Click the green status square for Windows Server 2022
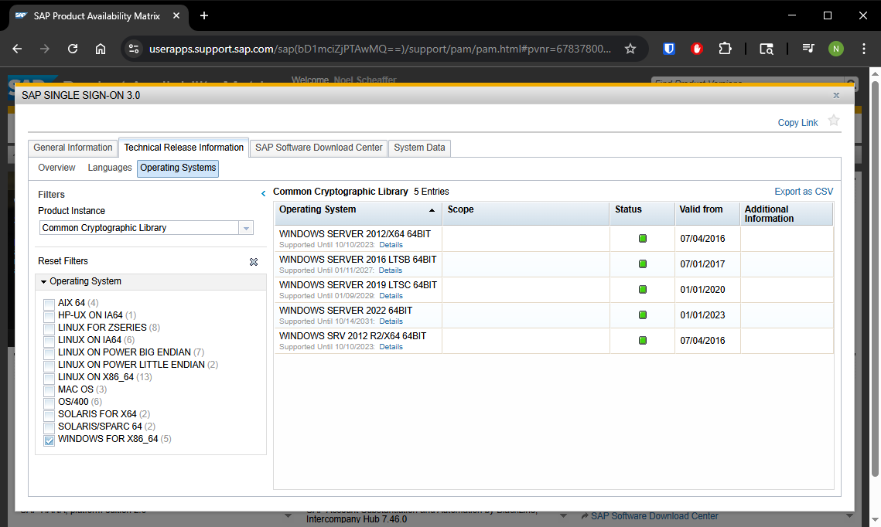This screenshot has width=881, height=527. click(x=642, y=315)
